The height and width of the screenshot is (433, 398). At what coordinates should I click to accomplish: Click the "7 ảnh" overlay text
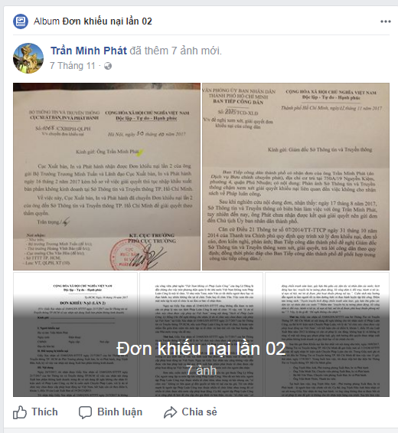click(201, 370)
